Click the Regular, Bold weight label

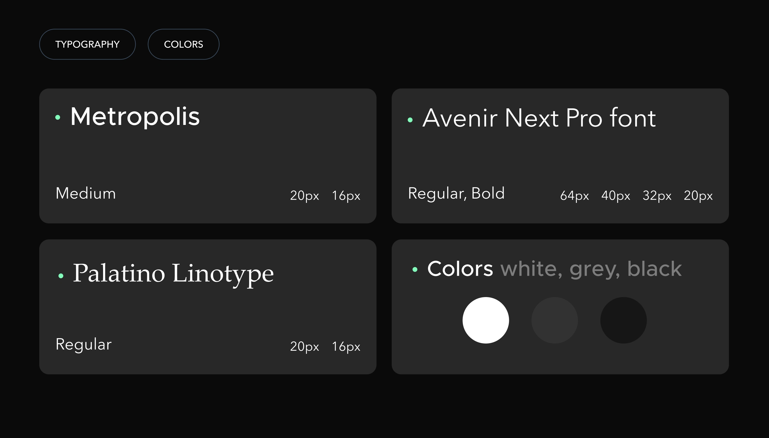[456, 193]
